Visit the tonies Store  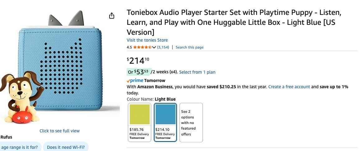tap(147, 40)
